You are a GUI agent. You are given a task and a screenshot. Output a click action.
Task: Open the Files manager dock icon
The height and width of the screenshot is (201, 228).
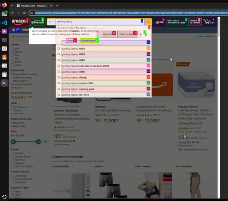click(4, 14)
